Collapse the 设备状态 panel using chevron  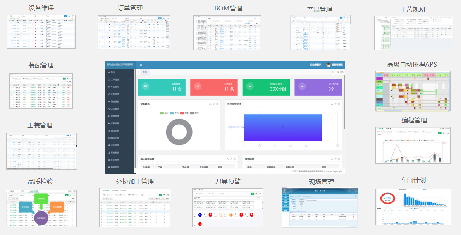210,104
